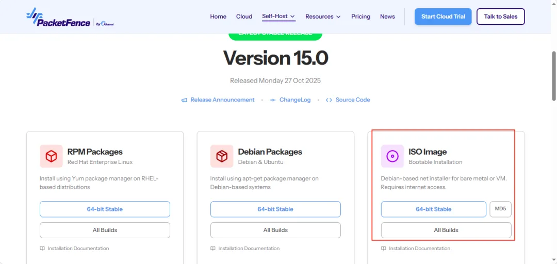This screenshot has width=557, height=264.
Task: Expand the Self-Host dropdown menu
Action: 279,16
